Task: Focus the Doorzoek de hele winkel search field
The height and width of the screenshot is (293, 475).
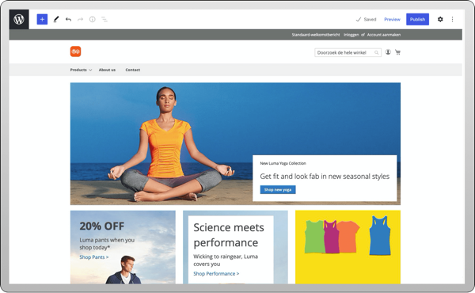Action: point(348,53)
